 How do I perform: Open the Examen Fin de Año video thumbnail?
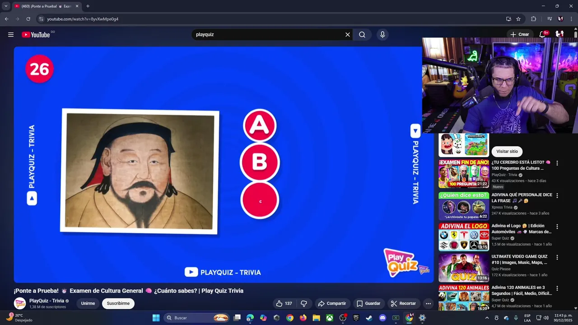[464, 173]
